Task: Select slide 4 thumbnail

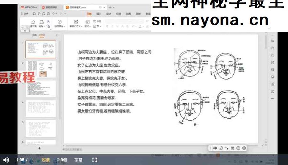Action: coord(41,109)
